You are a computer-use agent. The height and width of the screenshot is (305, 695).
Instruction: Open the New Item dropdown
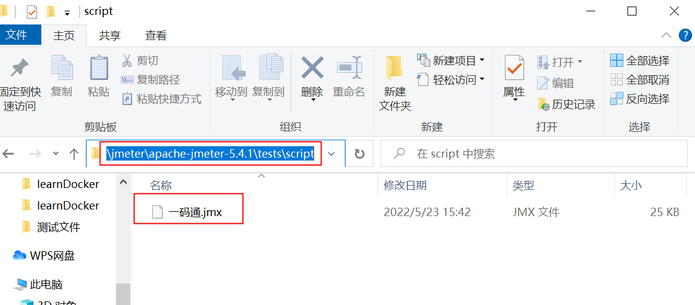(x=451, y=60)
